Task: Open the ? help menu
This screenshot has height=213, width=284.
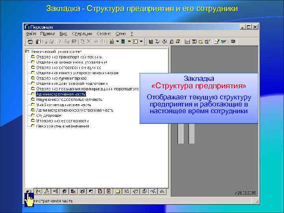Action: [132, 34]
